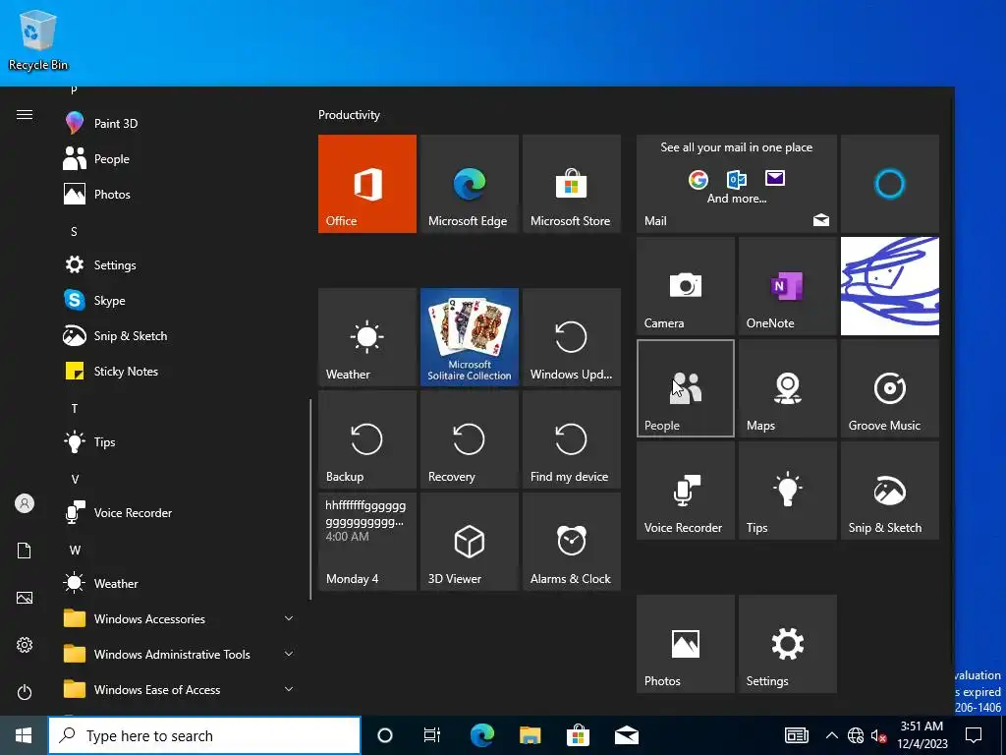Click the Productivity group header

coord(349,115)
